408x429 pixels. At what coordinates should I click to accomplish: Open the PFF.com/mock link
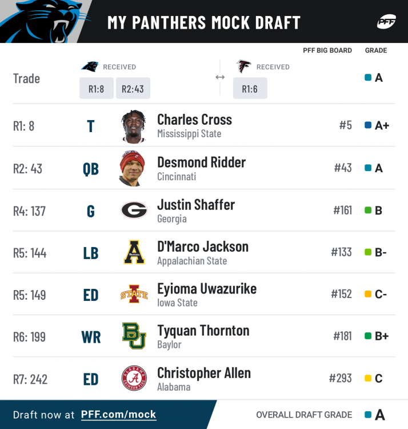click(118, 415)
